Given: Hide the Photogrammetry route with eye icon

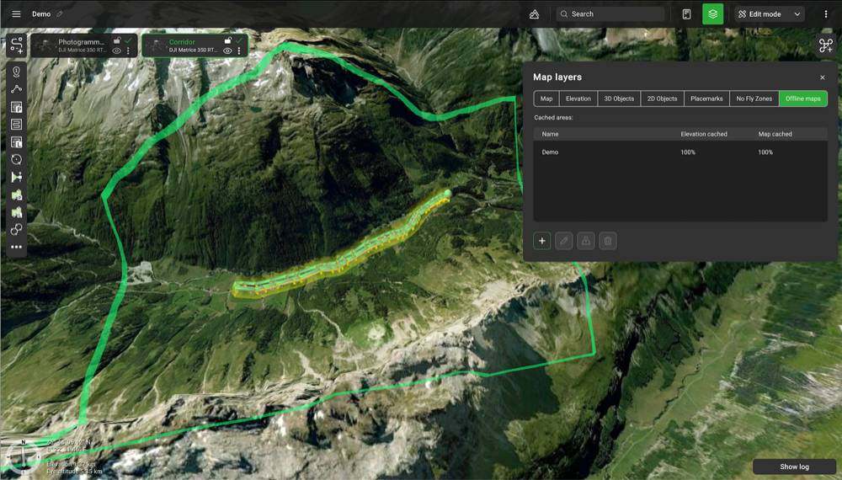Looking at the screenshot, I should tap(116, 51).
